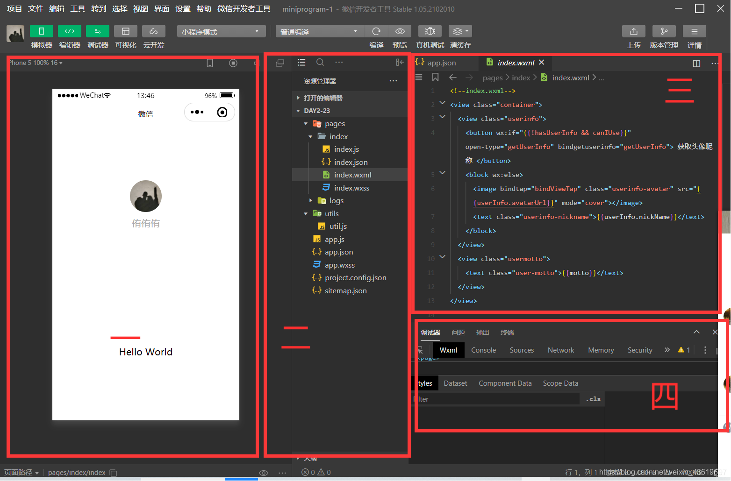Toggle the Simulator panel button

(x=41, y=31)
